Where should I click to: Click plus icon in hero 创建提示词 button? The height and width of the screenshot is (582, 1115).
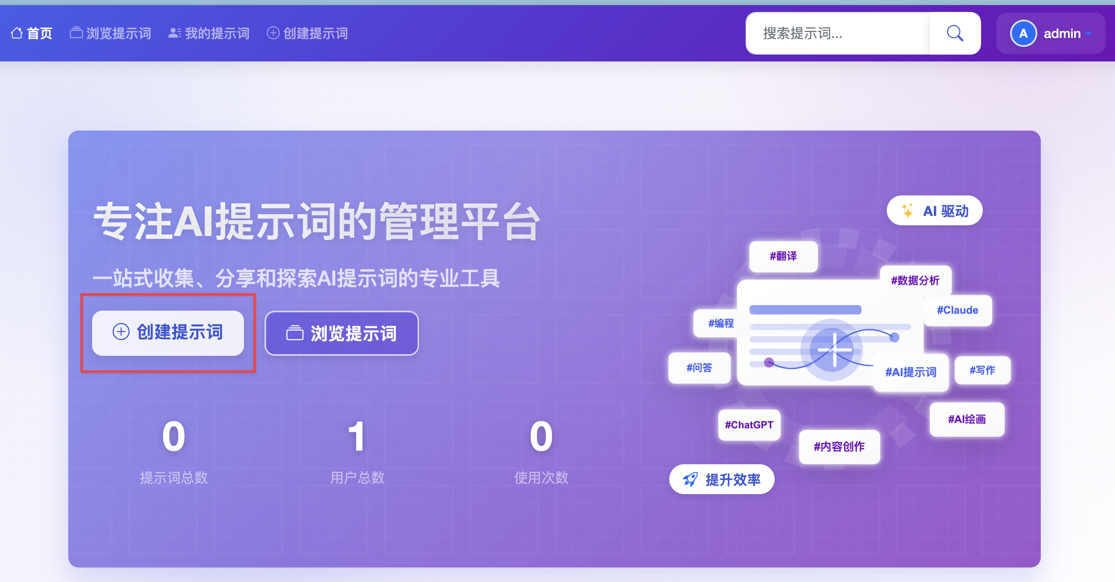[x=121, y=332]
